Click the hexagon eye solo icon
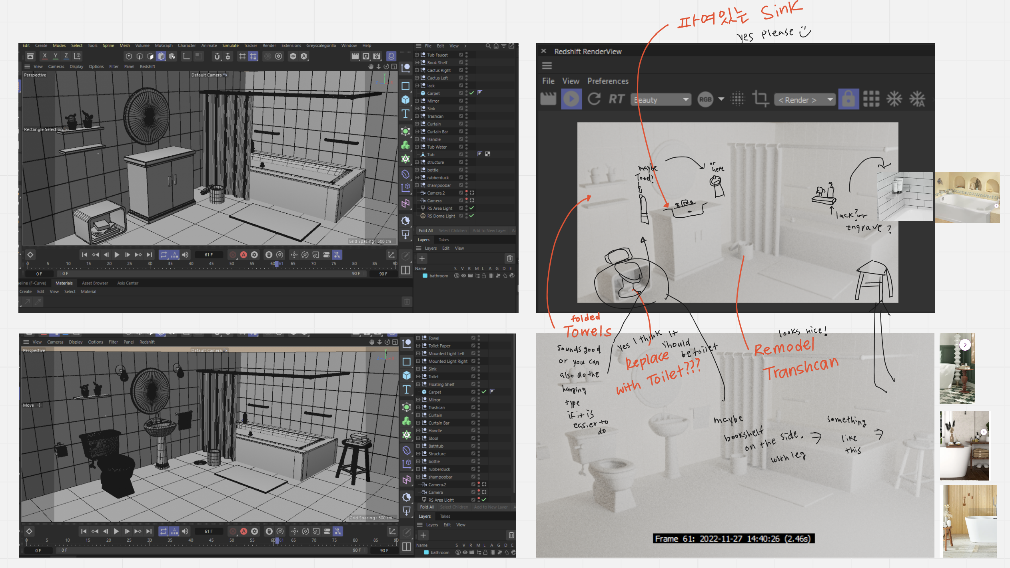This screenshot has width=1010, height=568. (x=293, y=56)
